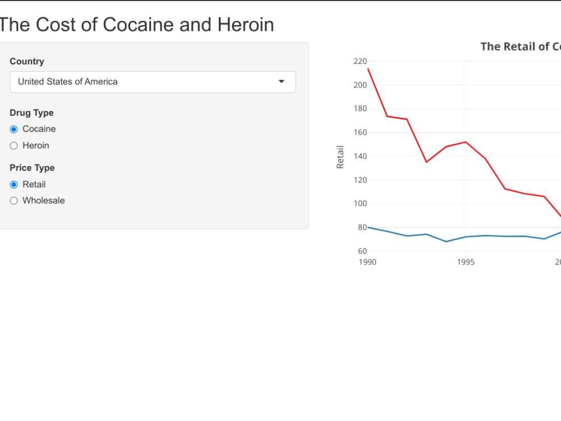Screen dimensions: 561x421
Task: Click the 220 value on the y-axis
Action: [360, 61]
